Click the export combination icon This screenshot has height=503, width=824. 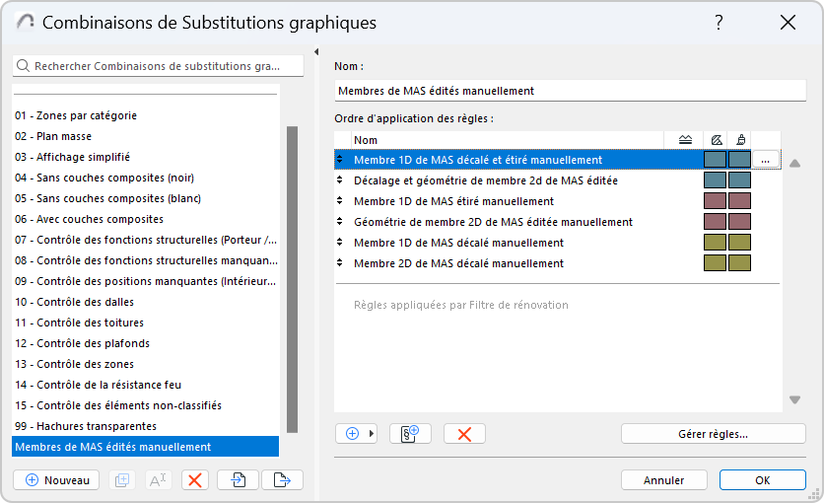tap(282, 480)
